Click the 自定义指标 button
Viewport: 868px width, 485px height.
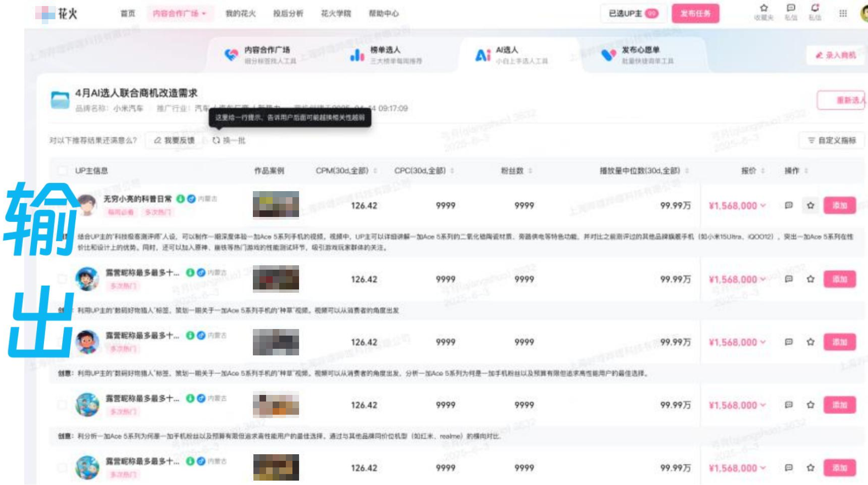click(x=832, y=141)
